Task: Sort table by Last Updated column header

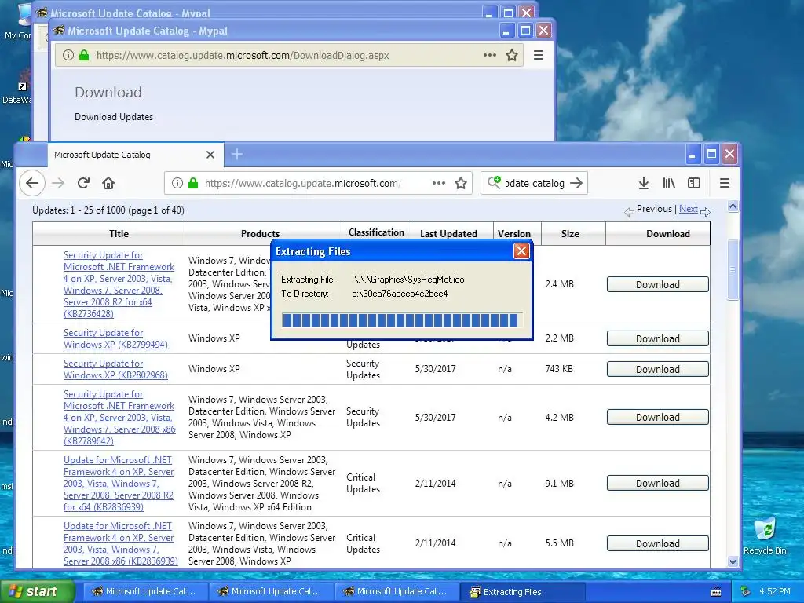Action: click(448, 233)
